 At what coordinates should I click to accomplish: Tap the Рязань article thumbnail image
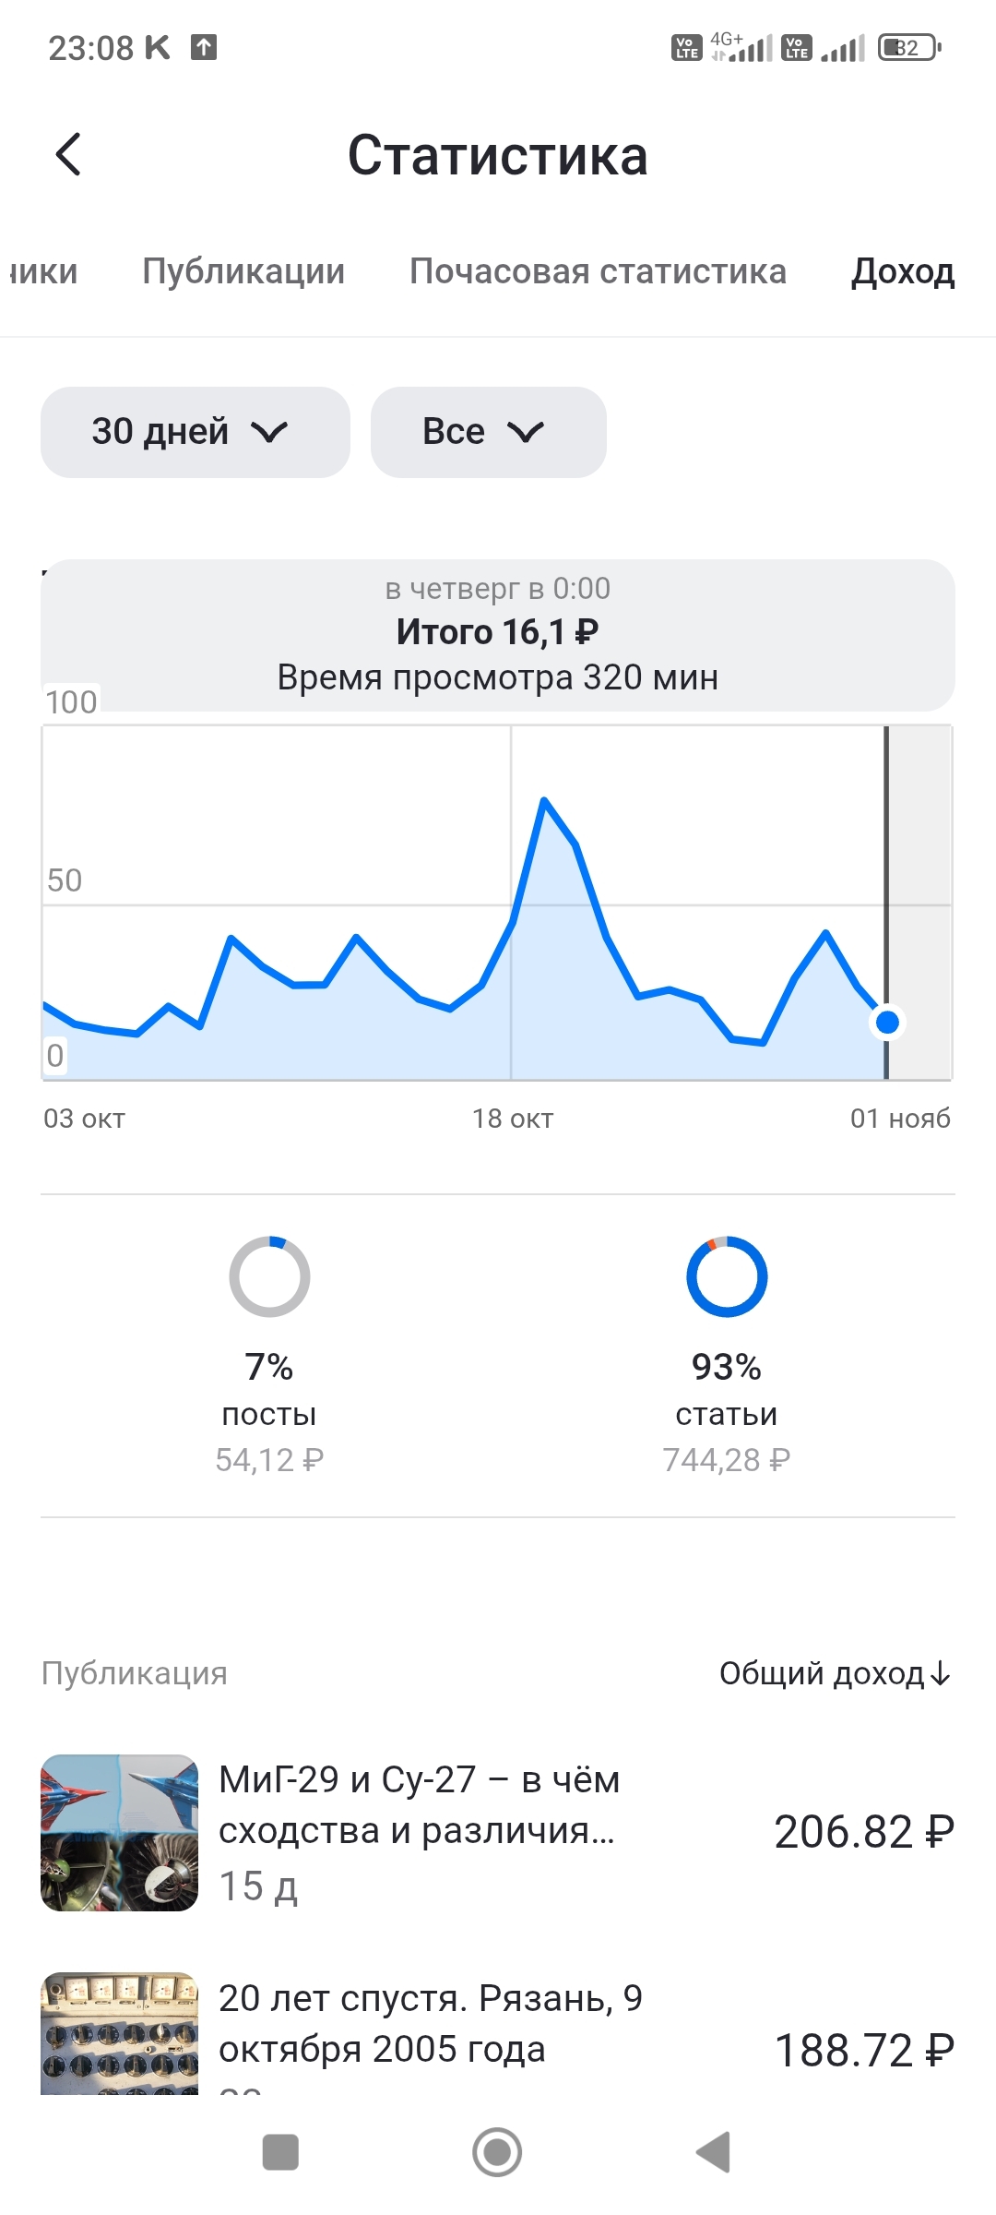pyautogui.click(x=120, y=2033)
